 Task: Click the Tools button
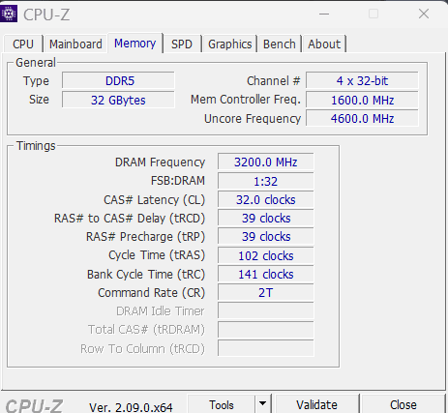222,404
